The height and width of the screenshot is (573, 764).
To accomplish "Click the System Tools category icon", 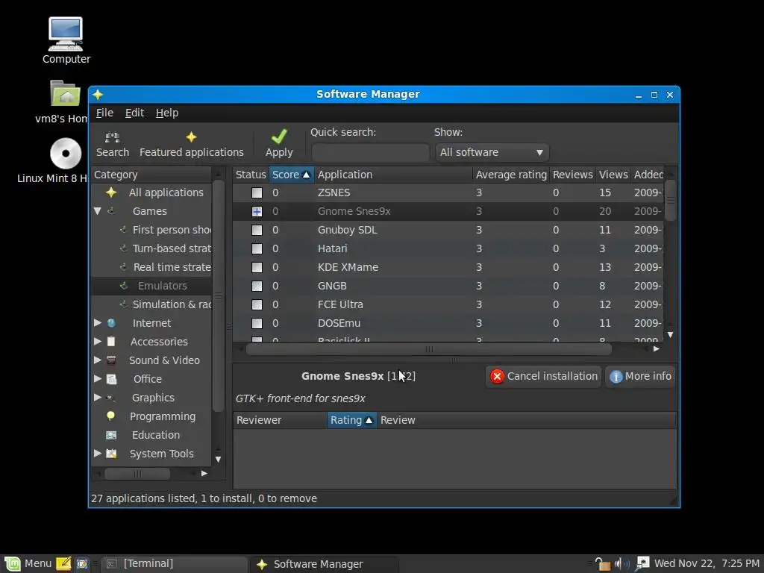I will [x=111, y=454].
